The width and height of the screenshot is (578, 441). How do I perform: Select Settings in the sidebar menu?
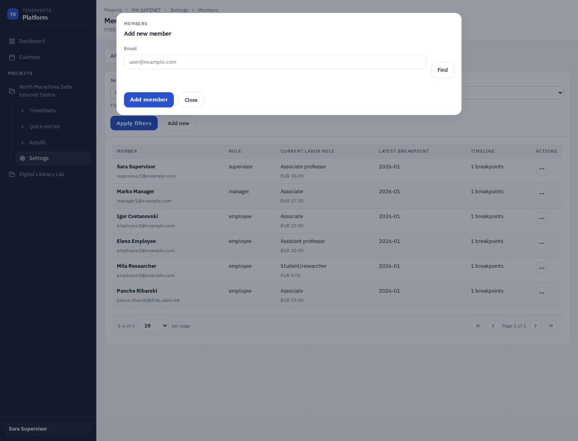point(39,158)
